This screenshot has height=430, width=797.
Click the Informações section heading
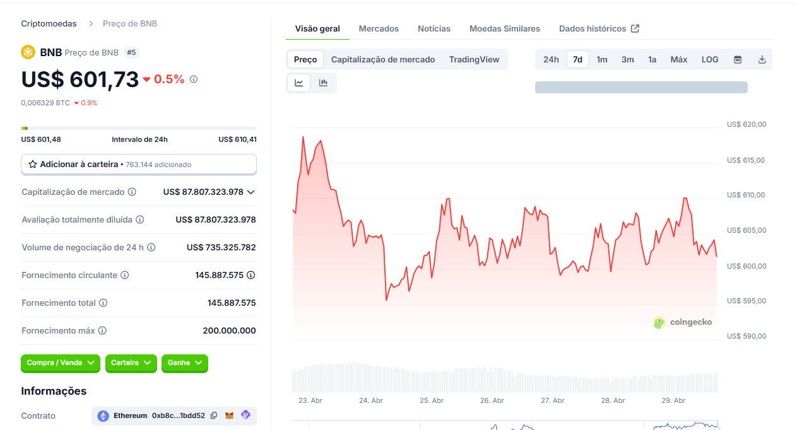pos(54,391)
